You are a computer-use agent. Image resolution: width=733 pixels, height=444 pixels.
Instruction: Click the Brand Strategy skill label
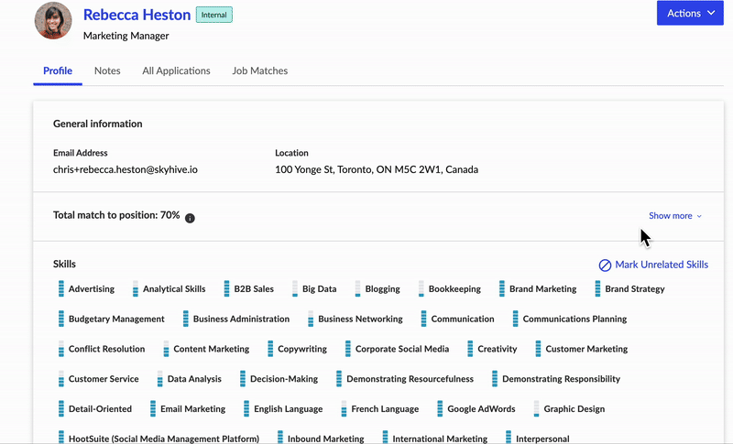pyautogui.click(x=634, y=289)
